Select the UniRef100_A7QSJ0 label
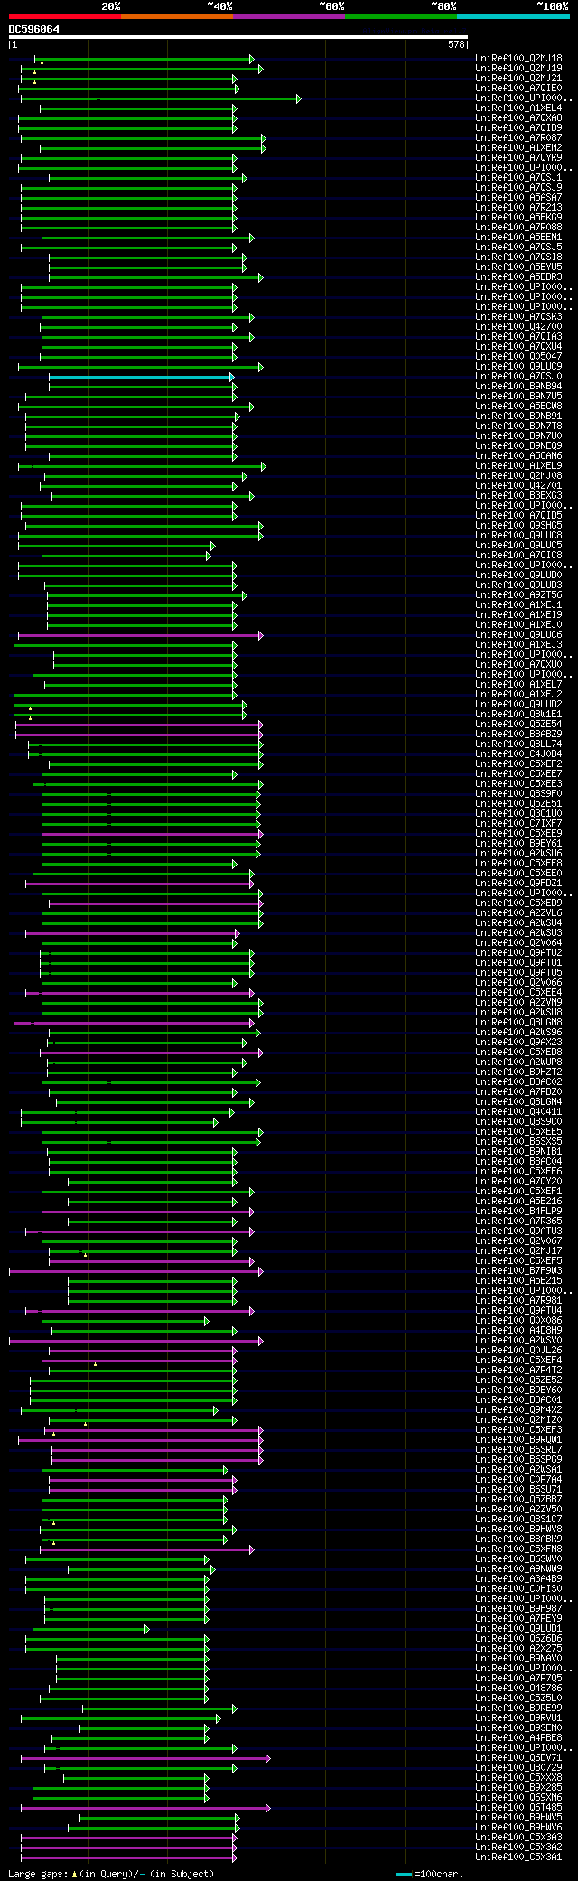The height and width of the screenshot is (1881, 578). click(518, 377)
